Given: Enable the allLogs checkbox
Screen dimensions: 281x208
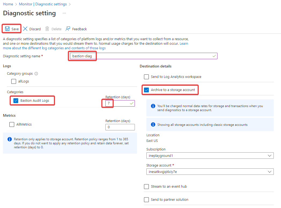Looking at the screenshot, I should click(14, 81).
